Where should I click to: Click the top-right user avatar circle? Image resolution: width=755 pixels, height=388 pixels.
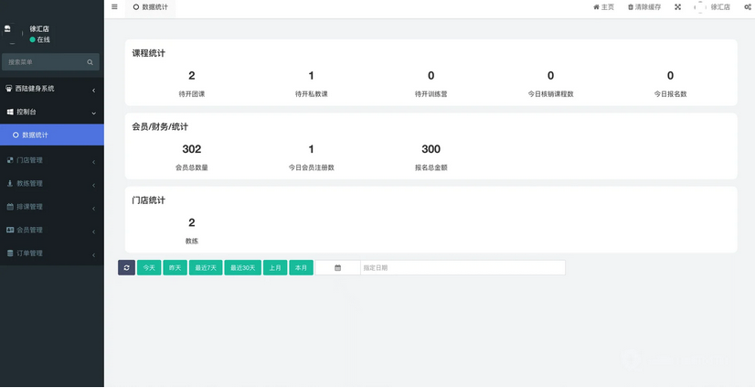700,6
